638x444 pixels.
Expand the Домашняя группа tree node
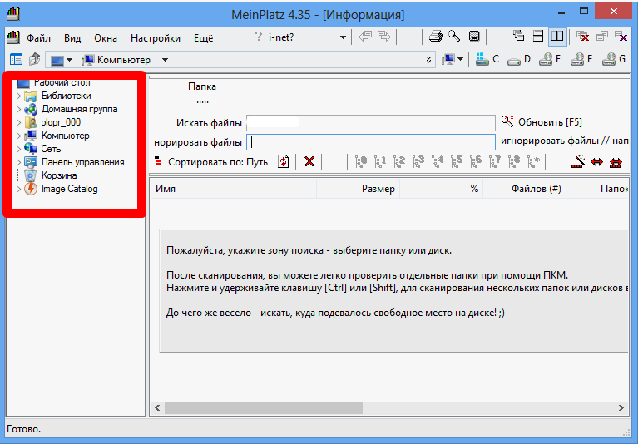19,110
